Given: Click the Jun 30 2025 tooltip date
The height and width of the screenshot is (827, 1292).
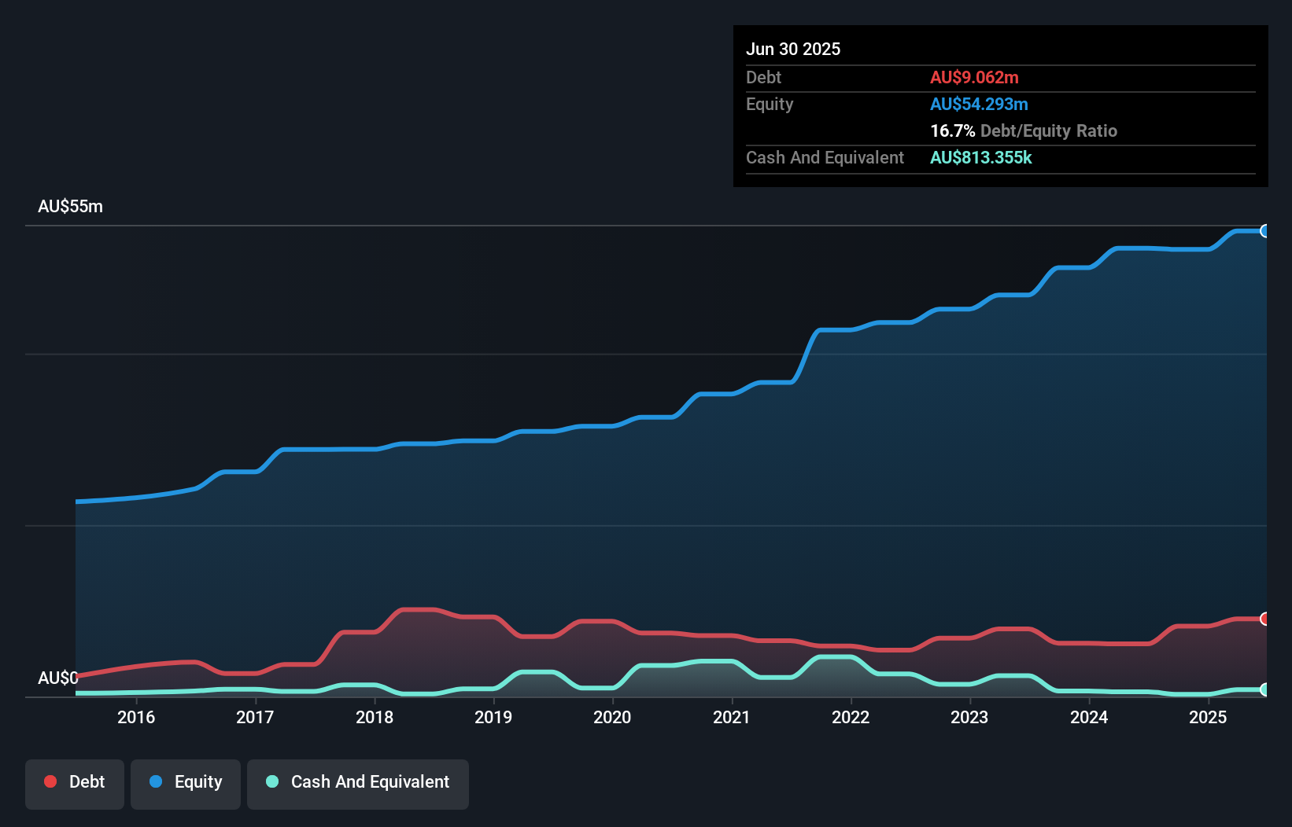Looking at the screenshot, I should (x=793, y=49).
